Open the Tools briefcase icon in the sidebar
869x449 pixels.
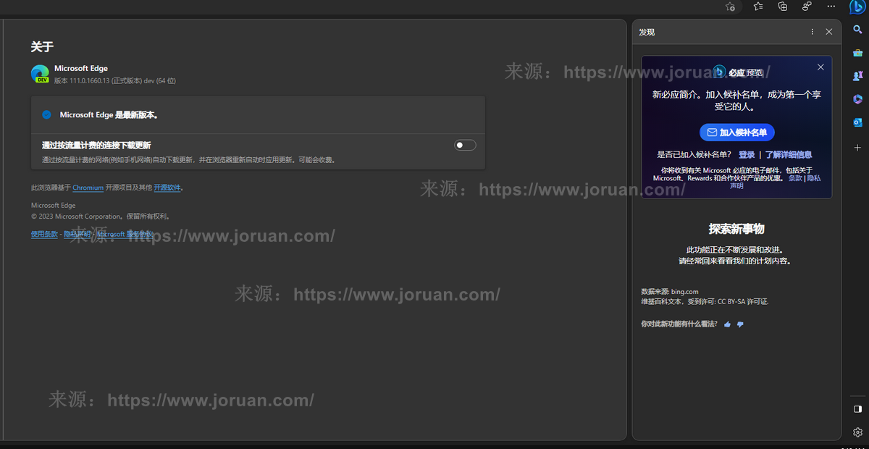pos(857,53)
